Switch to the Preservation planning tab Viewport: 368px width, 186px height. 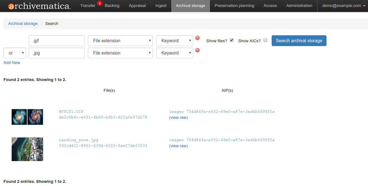(x=234, y=6)
